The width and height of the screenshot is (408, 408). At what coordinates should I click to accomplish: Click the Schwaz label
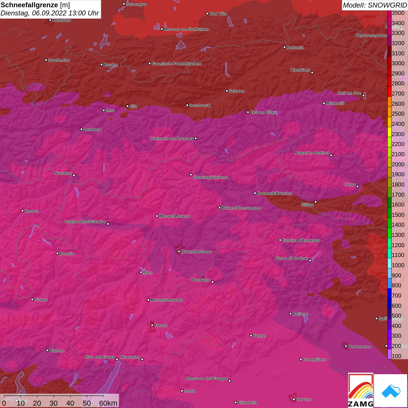point(237,91)
